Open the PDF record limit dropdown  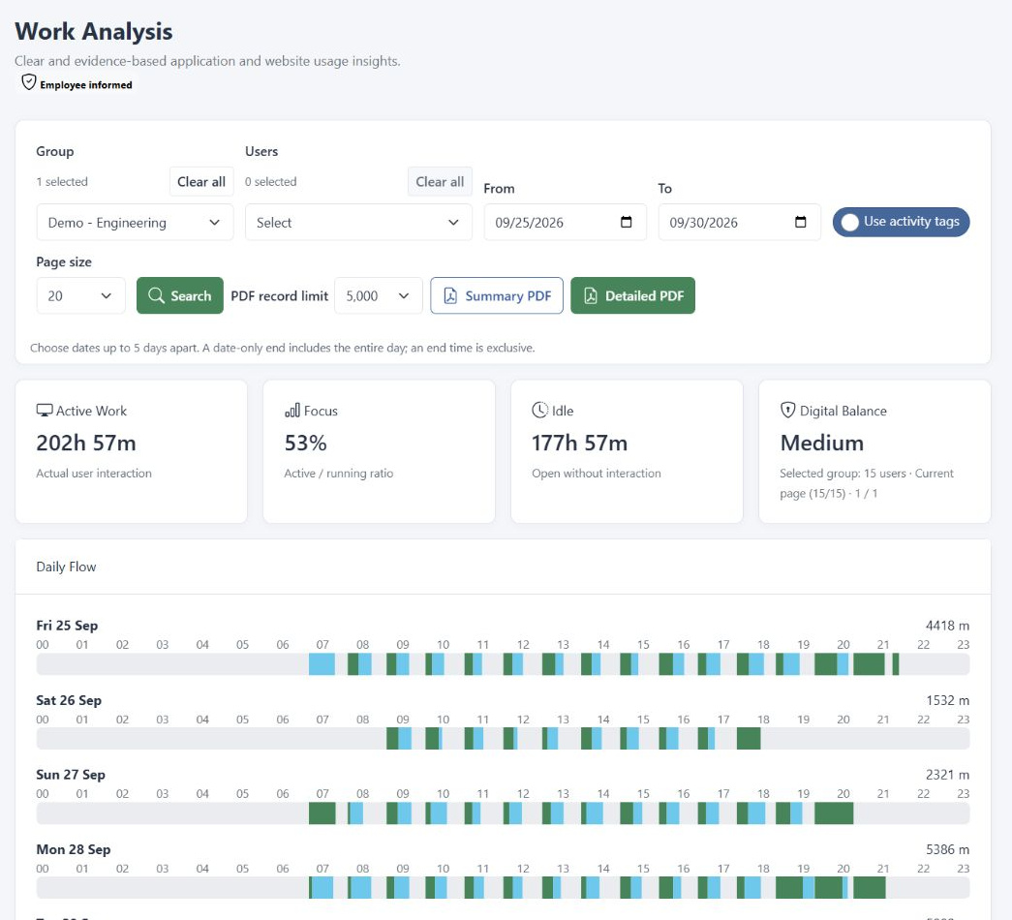(x=379, y=295)
